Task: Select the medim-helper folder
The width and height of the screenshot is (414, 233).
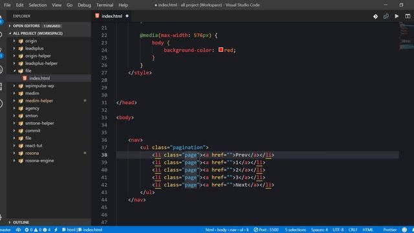Action: tap(39, 101)
